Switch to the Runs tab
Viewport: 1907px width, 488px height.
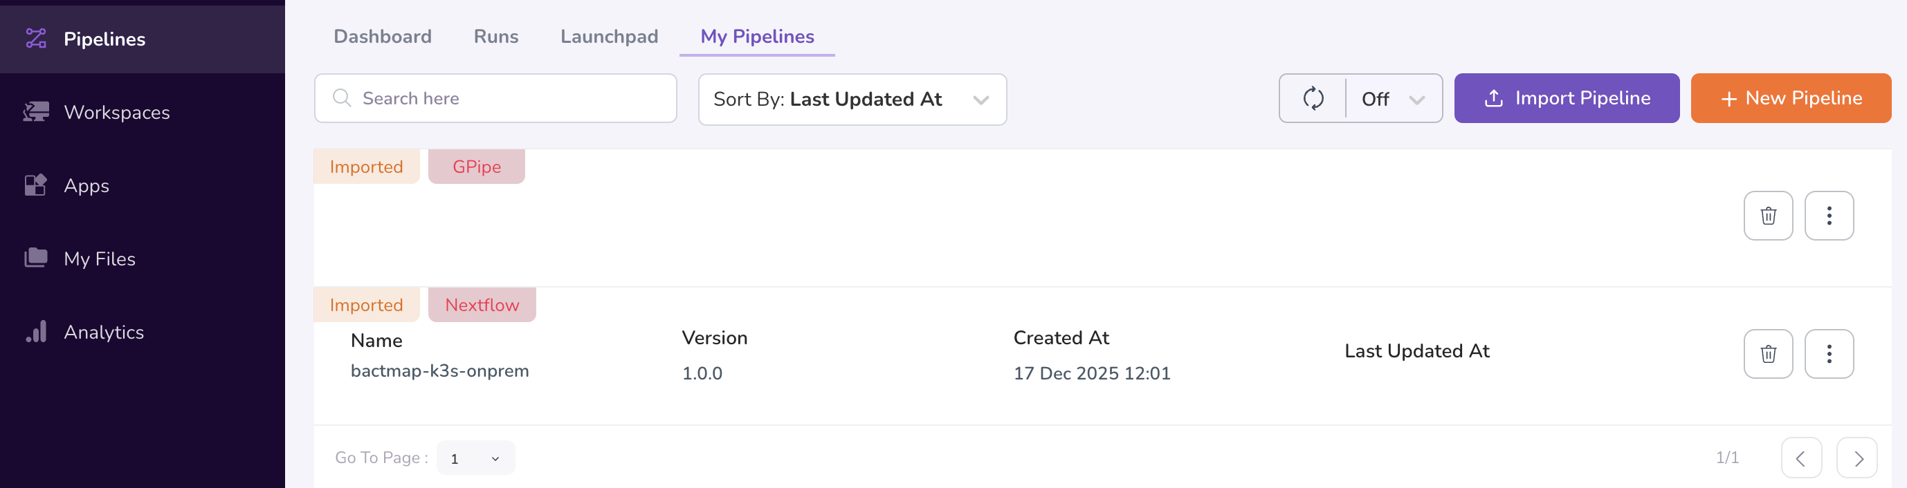[495, 35]
